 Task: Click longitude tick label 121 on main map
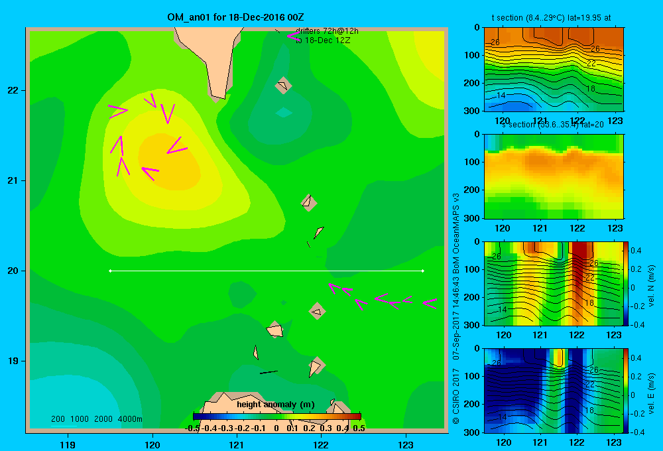coord(237,445)
